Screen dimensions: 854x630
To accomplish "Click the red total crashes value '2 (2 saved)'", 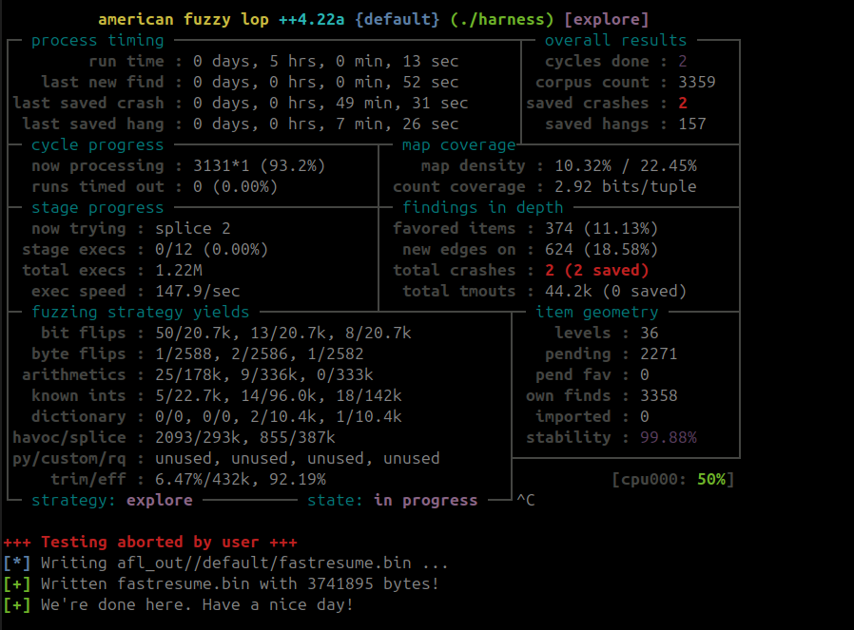I will tap(596, 271).
